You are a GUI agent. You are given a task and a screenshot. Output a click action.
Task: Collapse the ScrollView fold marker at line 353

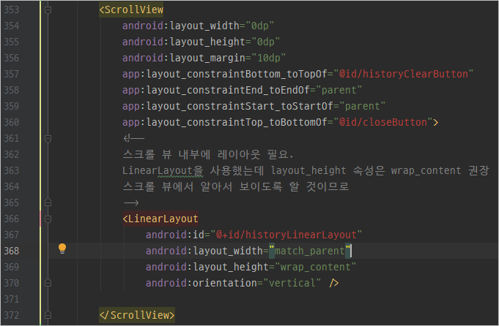point(48,10)
